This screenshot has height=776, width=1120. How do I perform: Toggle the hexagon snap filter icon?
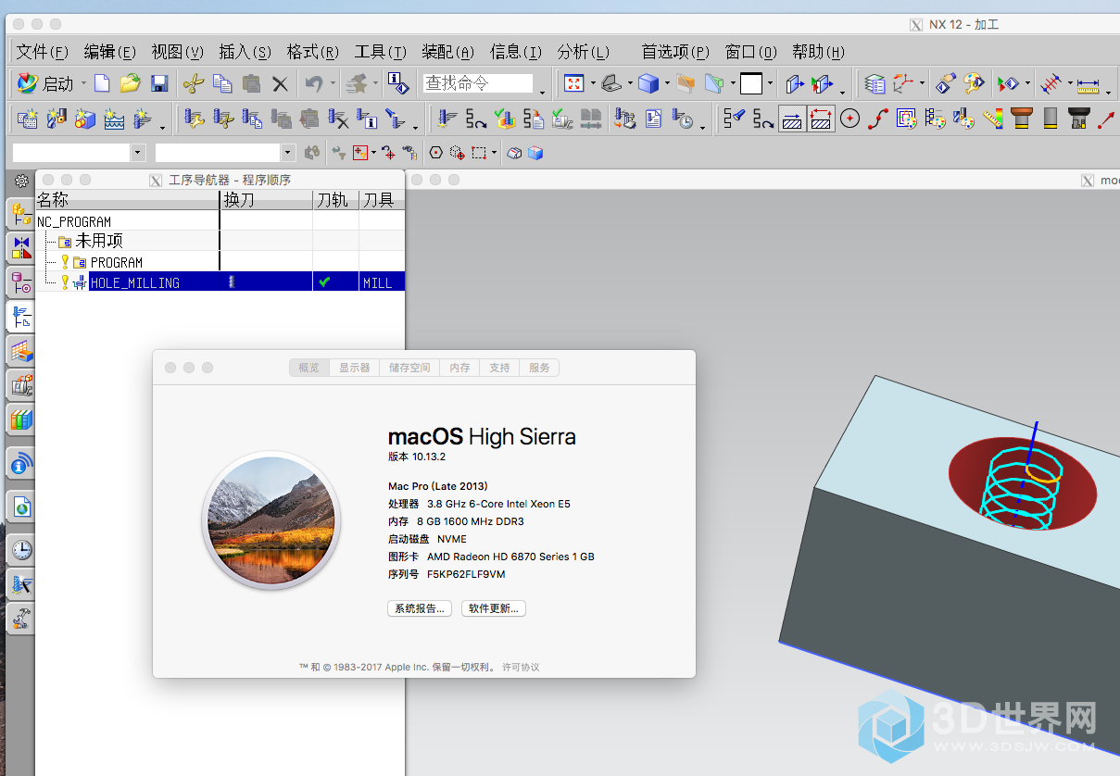tap(435, 153)
